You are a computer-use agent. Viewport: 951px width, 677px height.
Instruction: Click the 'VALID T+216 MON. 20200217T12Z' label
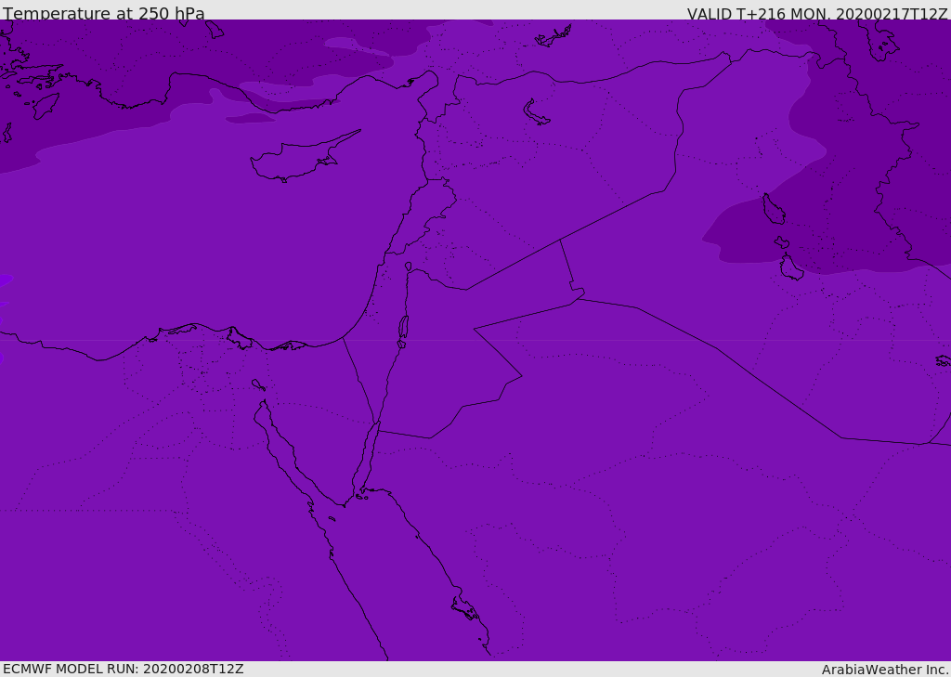(x=817, y=13)
